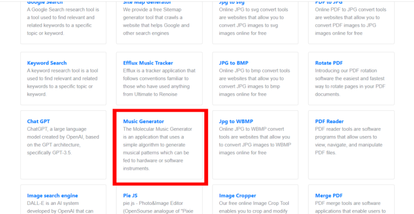Select the Merge PDF tool link

(x=328, y=196)
